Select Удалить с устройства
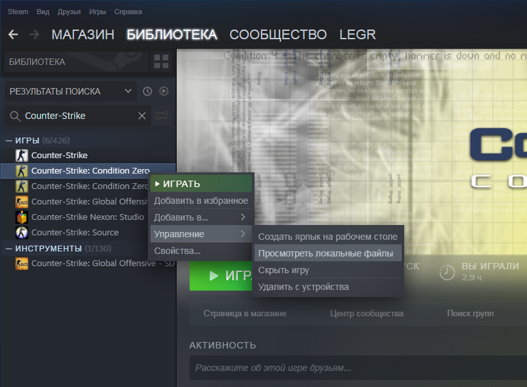Image resolution: width=527 pixels, height=387 pixels. (328, 287)
